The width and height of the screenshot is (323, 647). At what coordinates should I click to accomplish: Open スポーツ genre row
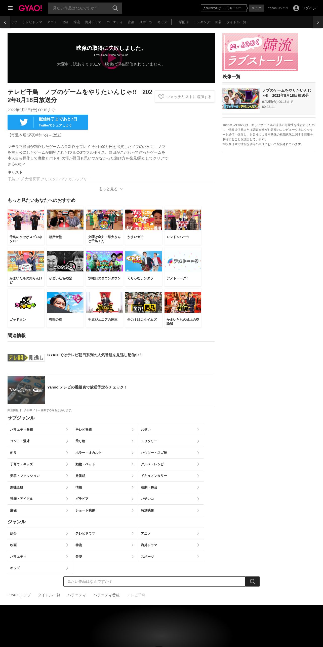pos(171,557)
